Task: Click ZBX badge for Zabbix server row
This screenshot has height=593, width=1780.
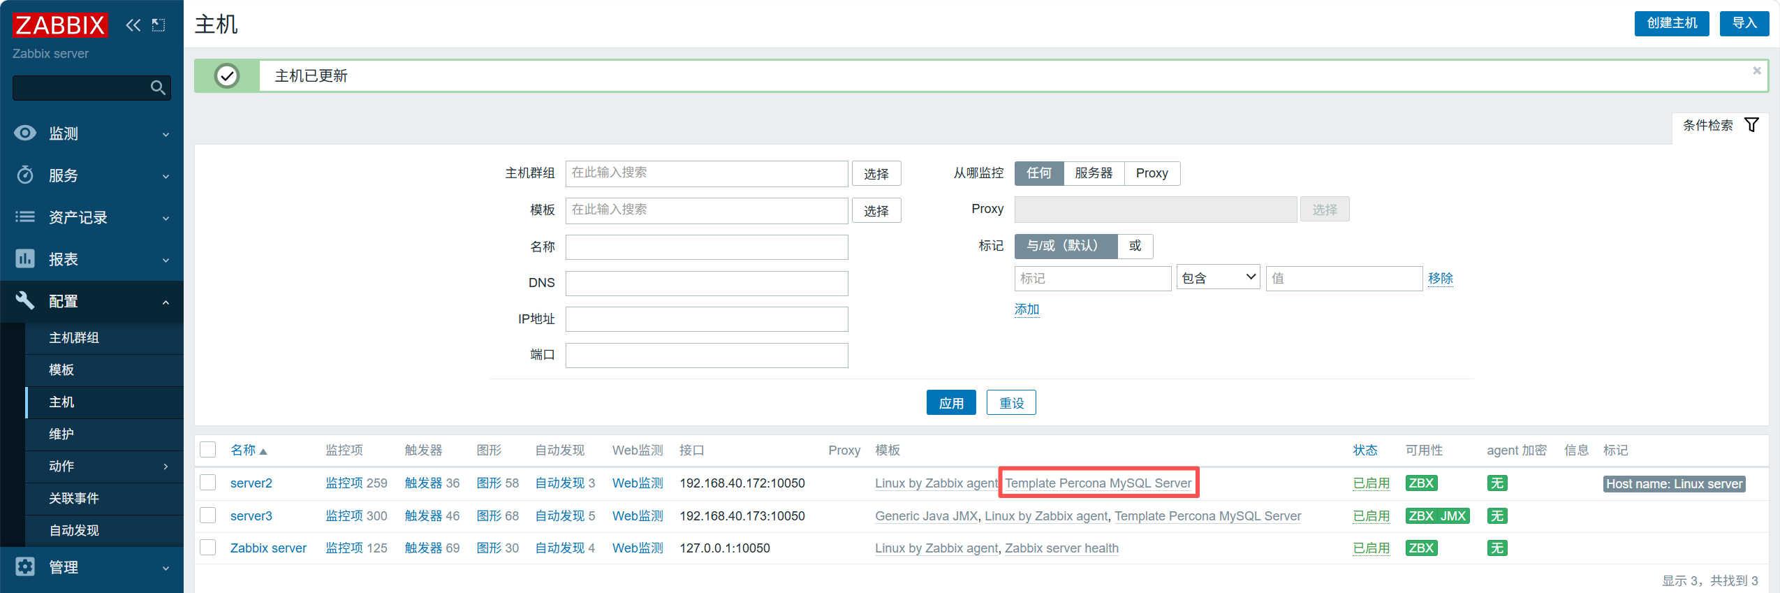Action: (x=1421, y=548)
